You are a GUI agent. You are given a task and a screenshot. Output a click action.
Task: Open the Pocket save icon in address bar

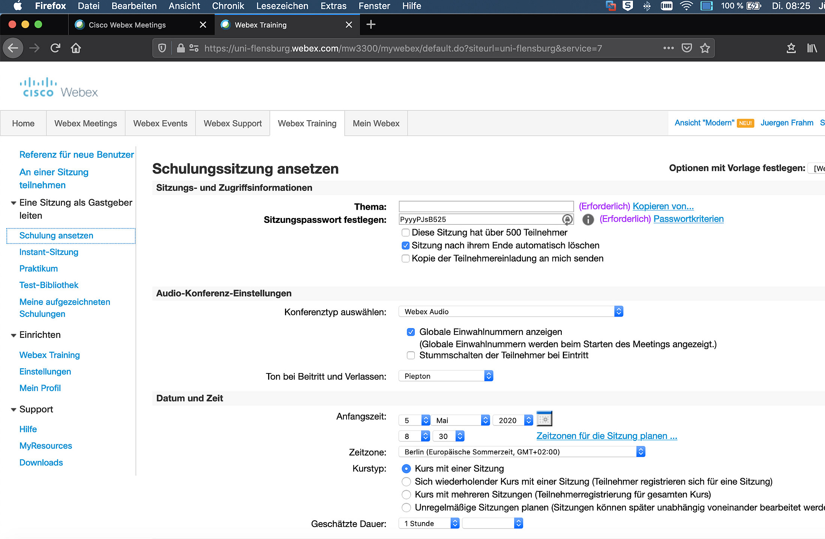point(687,48)
